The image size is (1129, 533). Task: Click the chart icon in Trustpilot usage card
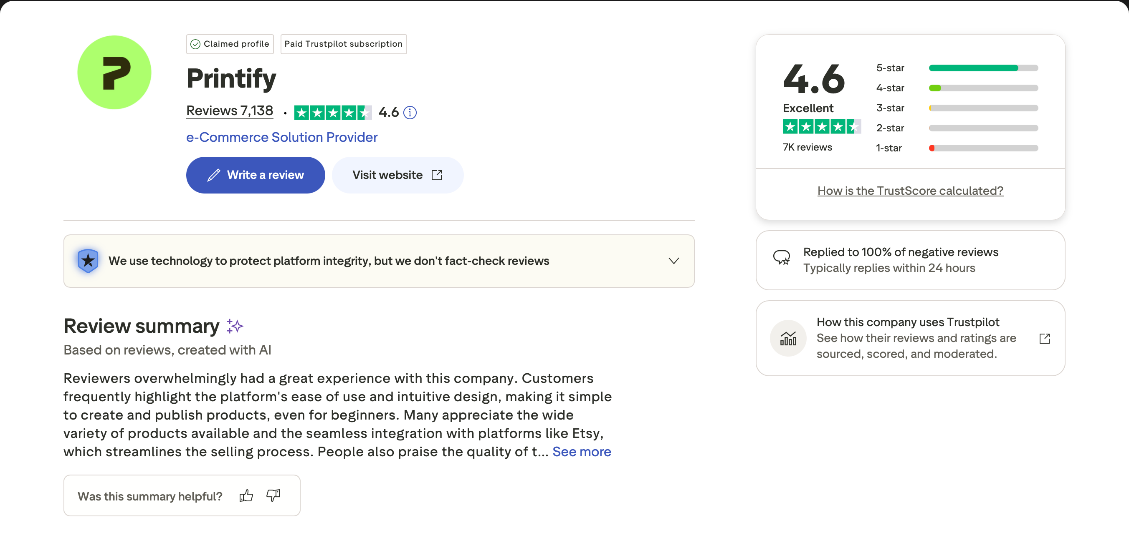point(788,338)
